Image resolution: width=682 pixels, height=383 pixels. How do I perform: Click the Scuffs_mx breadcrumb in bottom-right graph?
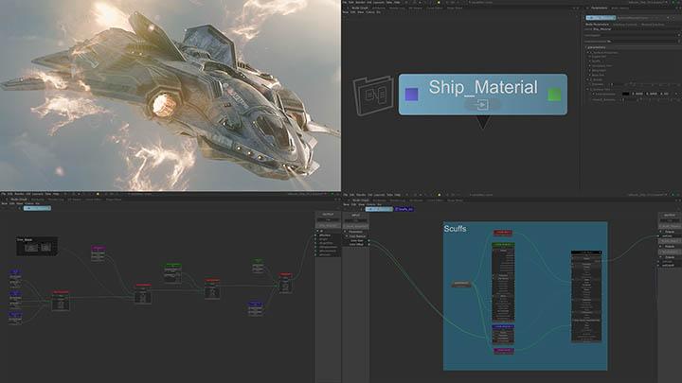click(404, 208)
